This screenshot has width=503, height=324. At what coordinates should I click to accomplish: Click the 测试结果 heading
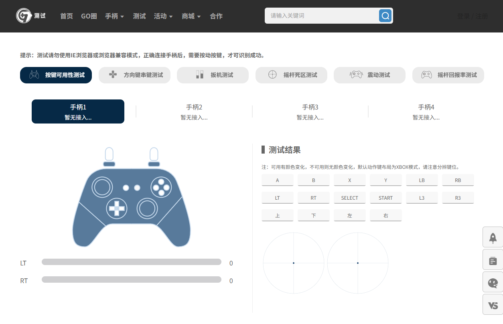pos(285,150)
